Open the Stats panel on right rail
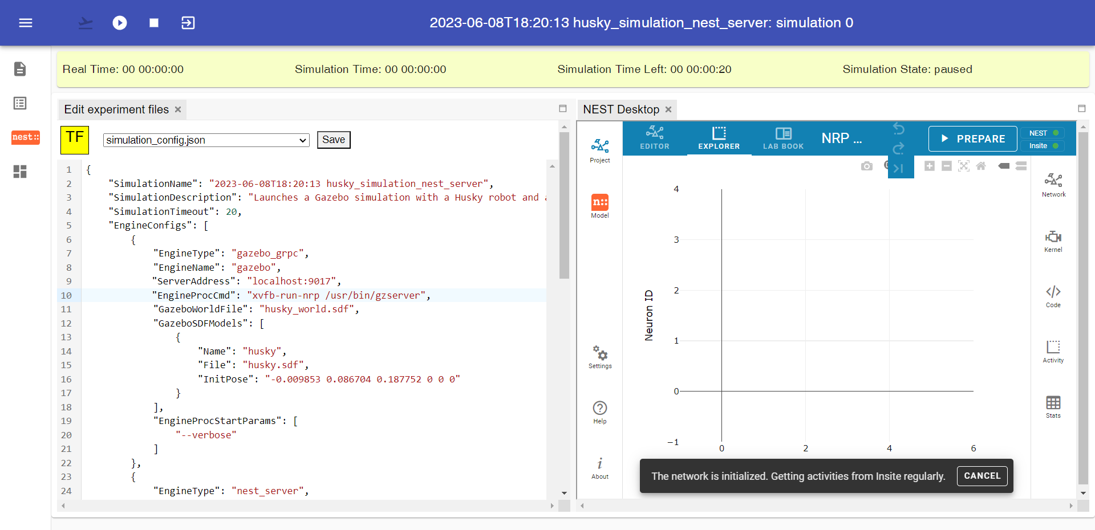Viewport: 1095px width, 530px height. [x=1053, y=406]
